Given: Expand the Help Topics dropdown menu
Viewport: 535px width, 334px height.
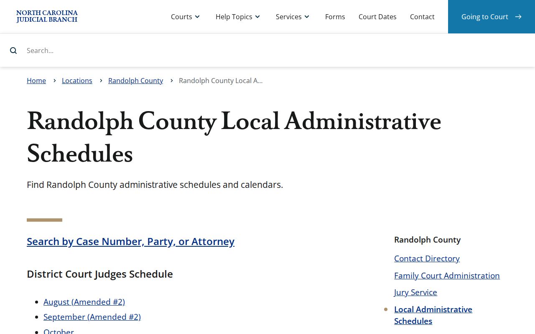Looking at the screenshot, I should coord(238,17).
